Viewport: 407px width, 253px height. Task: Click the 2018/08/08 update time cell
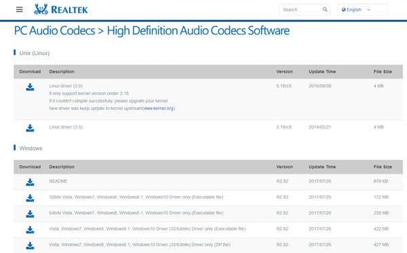319,86
